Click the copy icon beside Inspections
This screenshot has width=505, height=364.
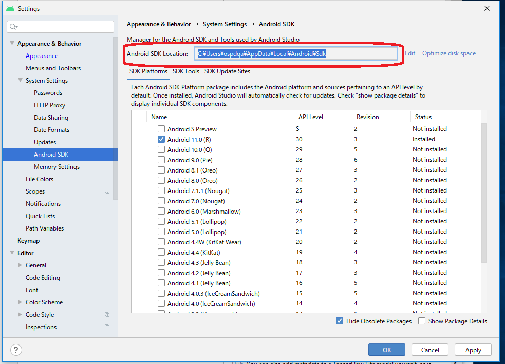107,327
